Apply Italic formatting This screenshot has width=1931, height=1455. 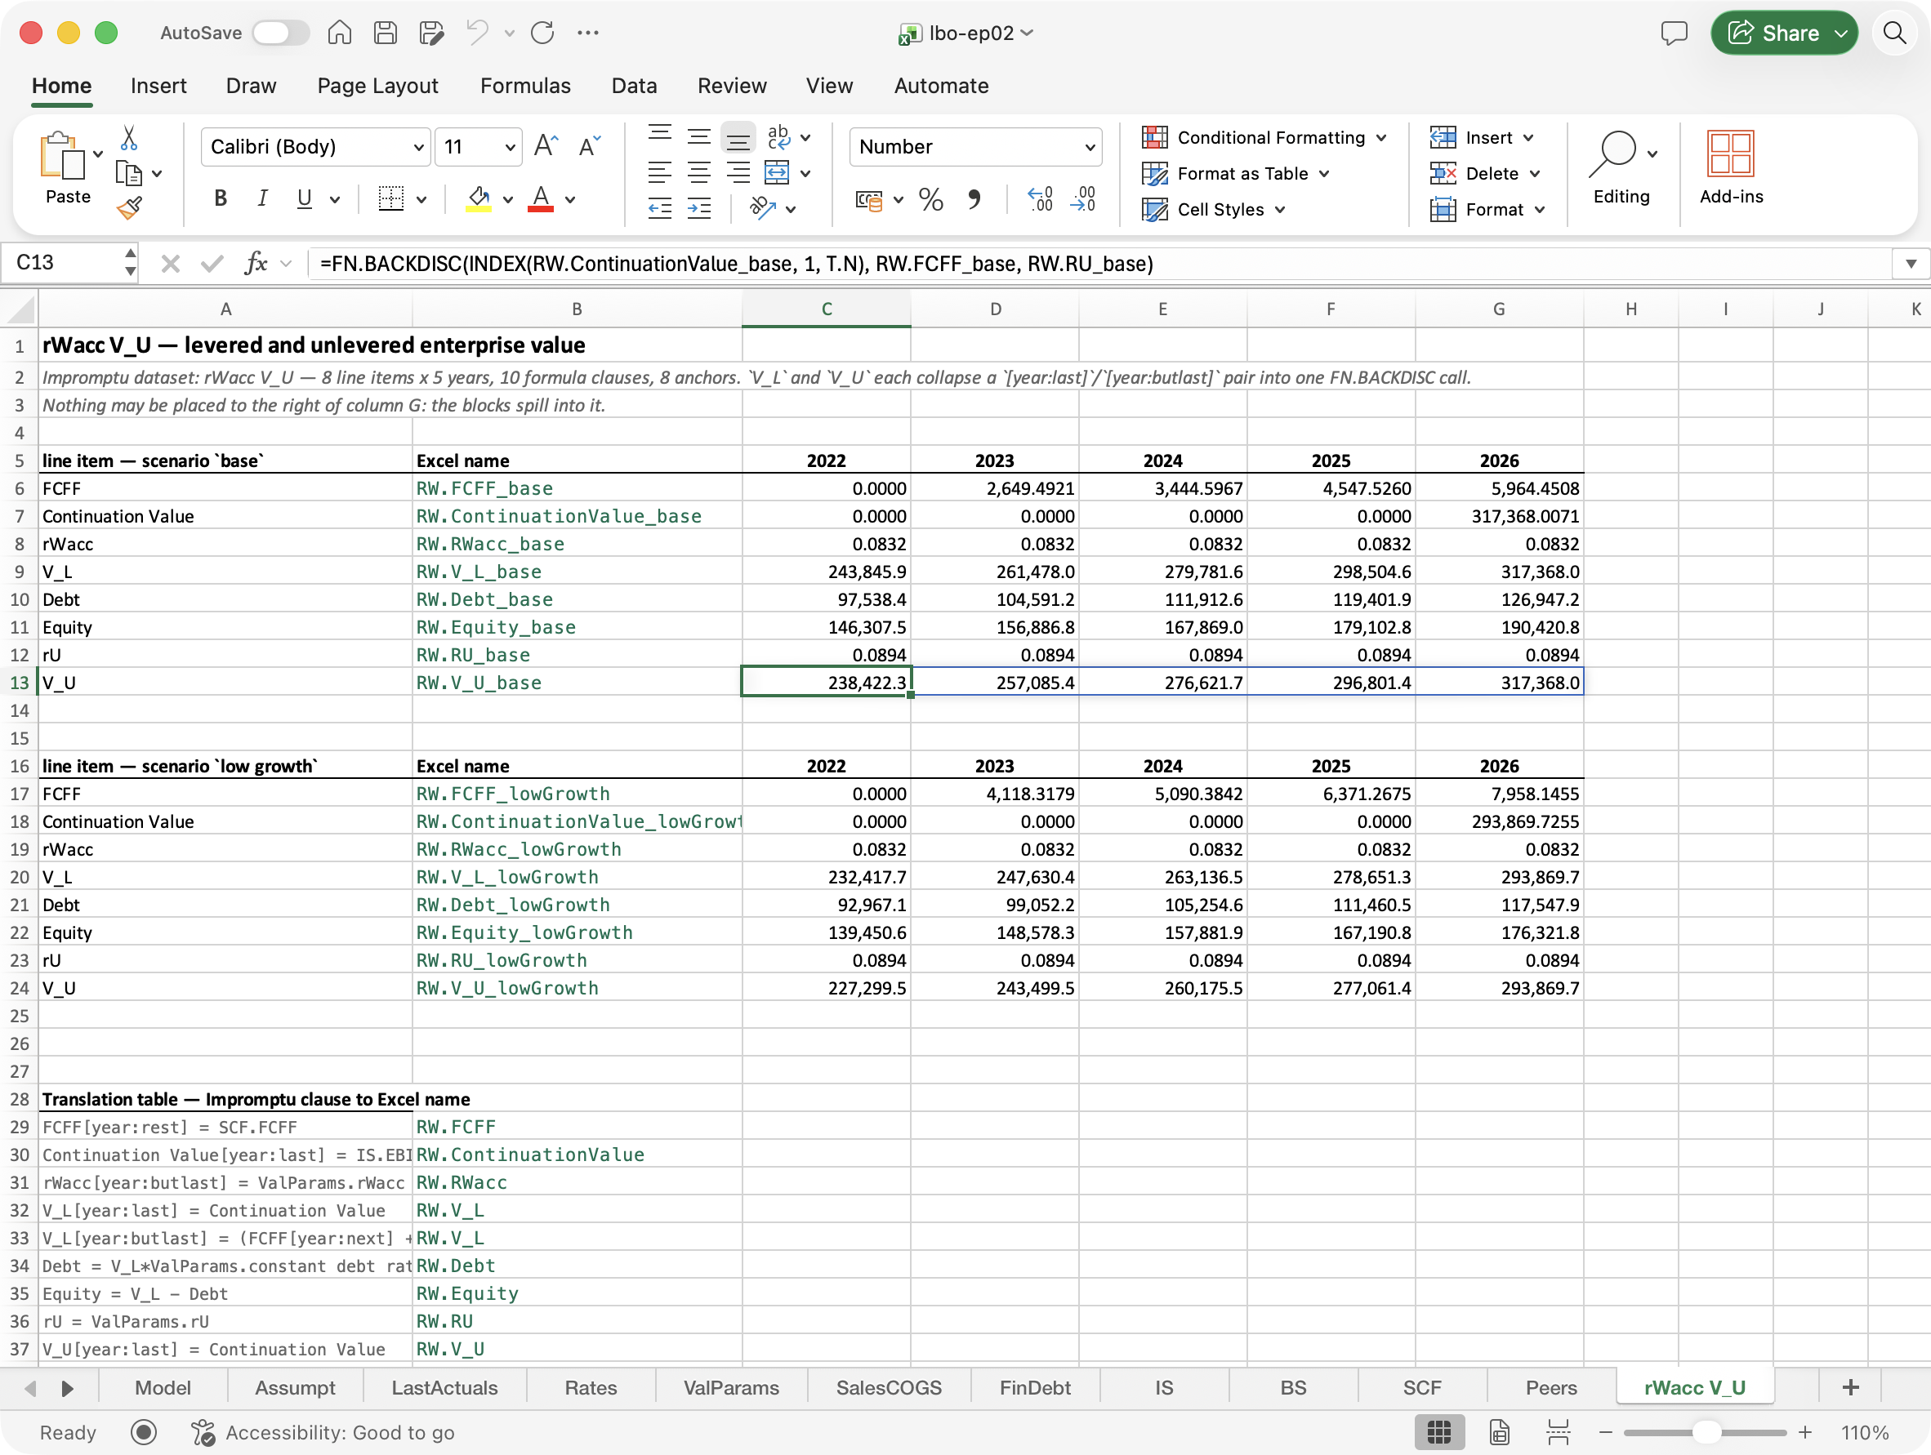[262, 199]
